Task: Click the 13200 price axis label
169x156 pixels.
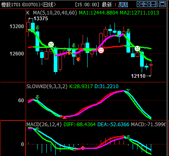Action: [17, 26]
